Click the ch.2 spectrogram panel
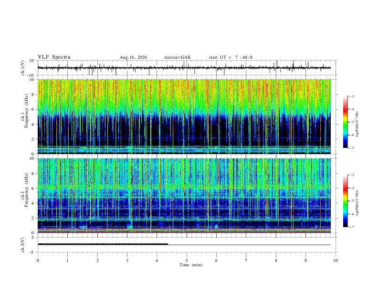 point(184,196)
